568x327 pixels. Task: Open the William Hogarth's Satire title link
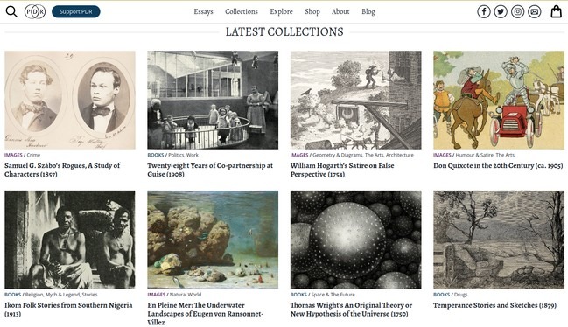(342, 170)
